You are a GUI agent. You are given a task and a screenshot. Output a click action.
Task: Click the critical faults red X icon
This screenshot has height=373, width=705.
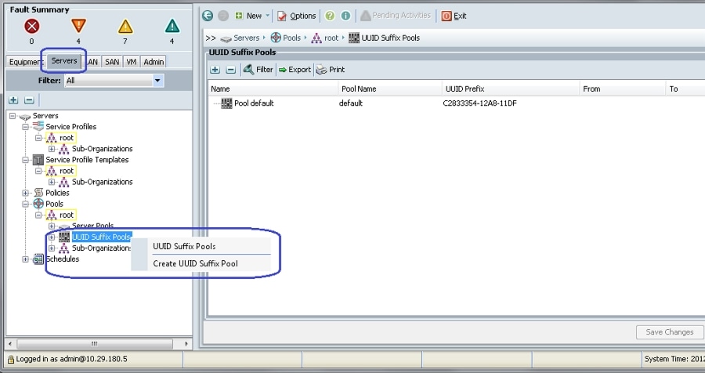coord(31,26)
